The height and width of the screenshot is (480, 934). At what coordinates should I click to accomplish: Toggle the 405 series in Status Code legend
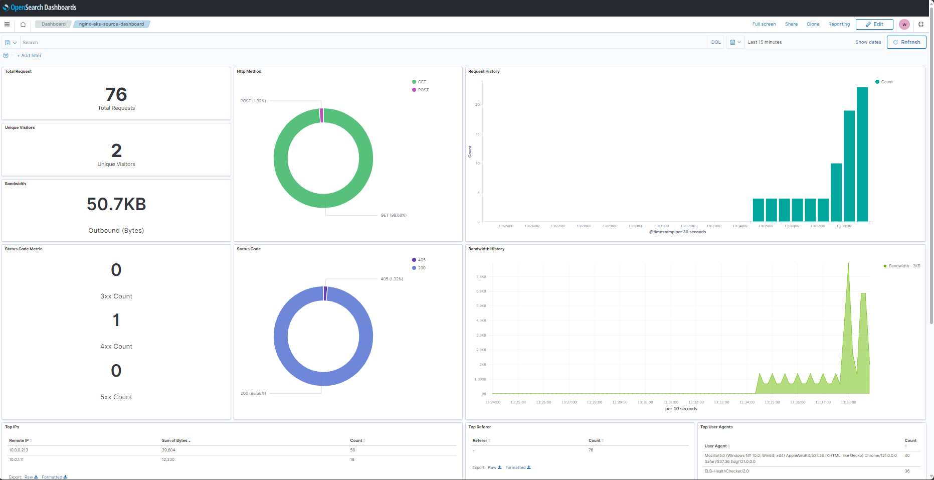point(422,260)
